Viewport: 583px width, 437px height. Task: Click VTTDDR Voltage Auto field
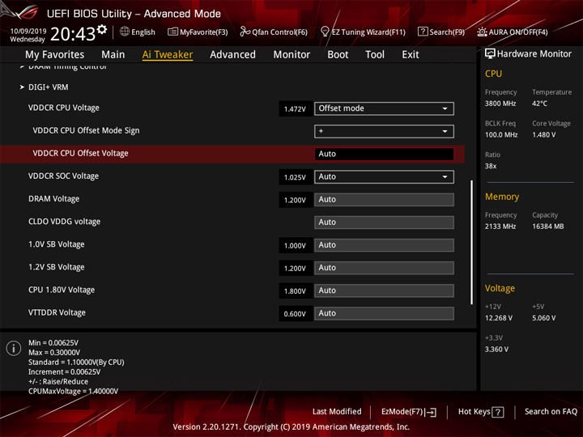pos(384,313)
